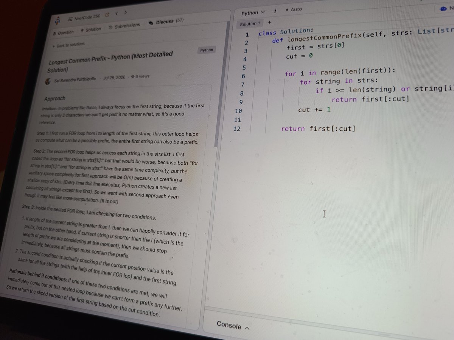Click the post title Longest Common Prefix
Viewport: 454px width, 340px height.
click(110, 62)
